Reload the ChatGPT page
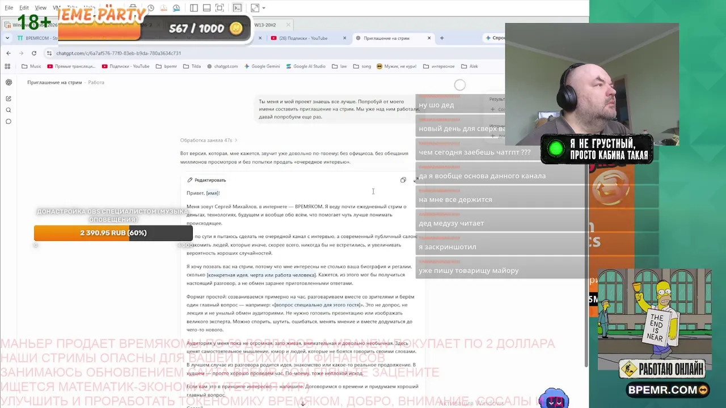The width and height of the screenshot is (726, 408). (34, 53)
